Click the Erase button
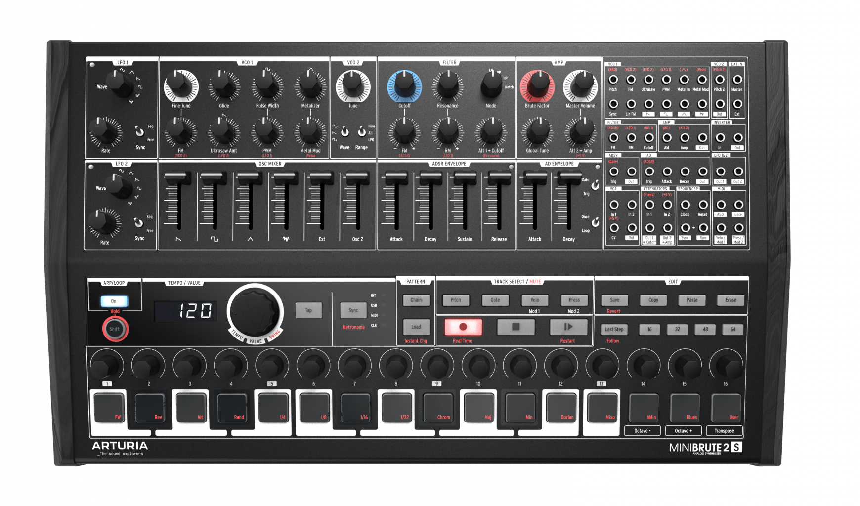This screenshot has width=860, height=506. tap(731, 300)
